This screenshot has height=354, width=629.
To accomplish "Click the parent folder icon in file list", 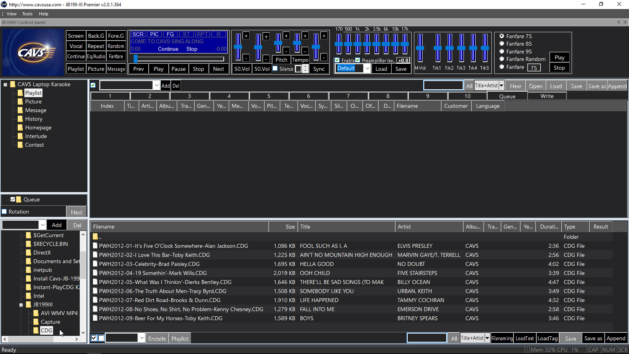I will coord(95,237).
